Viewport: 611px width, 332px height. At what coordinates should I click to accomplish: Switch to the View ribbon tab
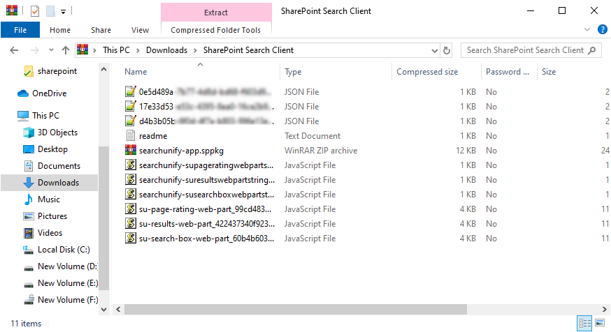tap(140, 30)
